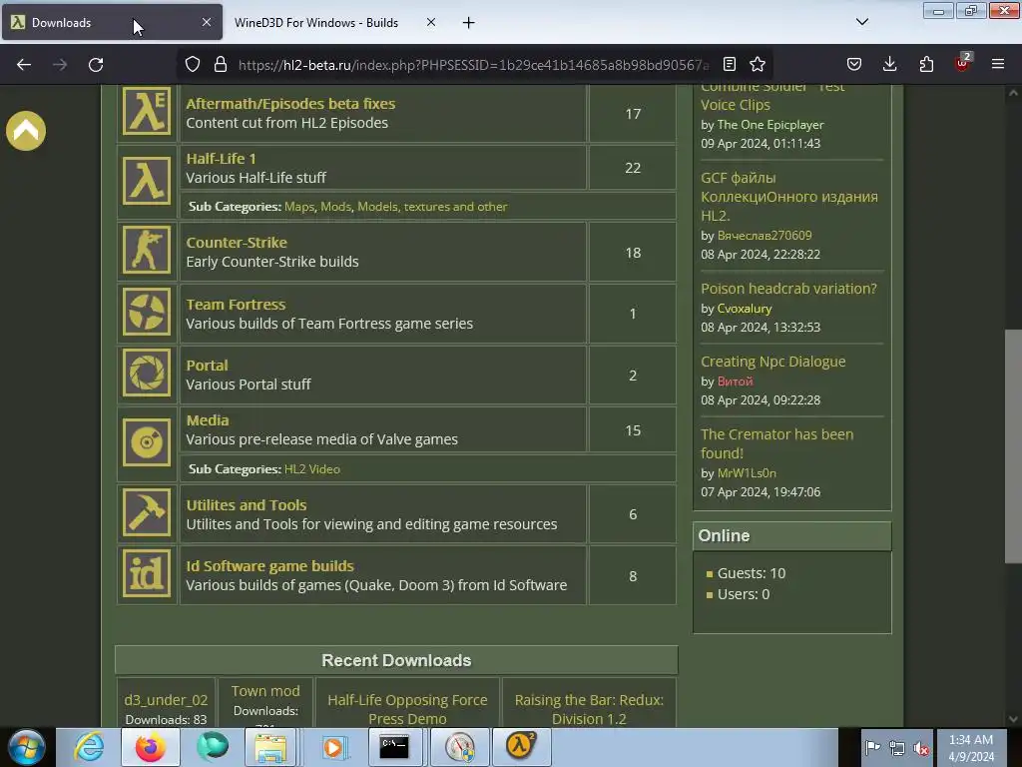Open Half-Life Opposing Force Press Demo download
The width and height of the screenshot is (1022, 767).
pyautogui.click(x=407, y=709)
